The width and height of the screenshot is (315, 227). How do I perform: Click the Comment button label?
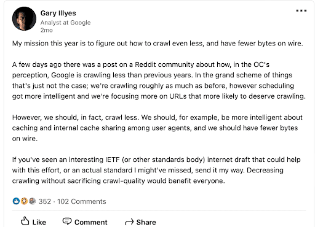(x=91, y=222)
